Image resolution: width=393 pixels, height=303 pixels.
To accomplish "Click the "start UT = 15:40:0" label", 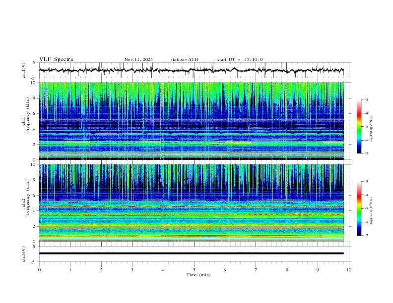I will coord(240,59).
